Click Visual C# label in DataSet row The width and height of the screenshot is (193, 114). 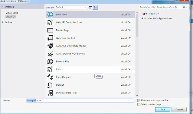126,85
